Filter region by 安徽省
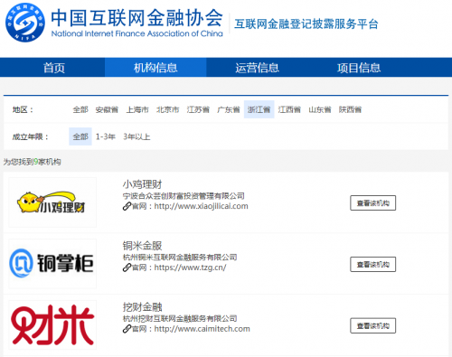This screenshot has width=452, height=357. pos(107,109)
